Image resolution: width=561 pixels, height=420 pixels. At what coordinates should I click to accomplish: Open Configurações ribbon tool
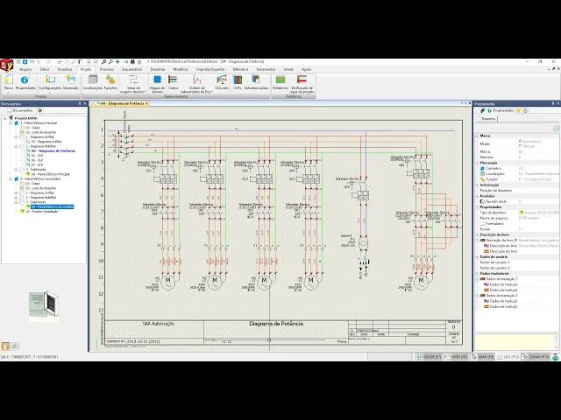click(x=50, y=80)
